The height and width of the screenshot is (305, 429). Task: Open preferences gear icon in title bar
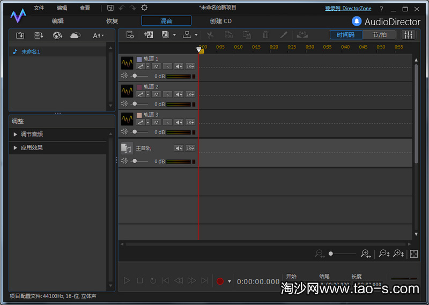[x=144, y=8]
